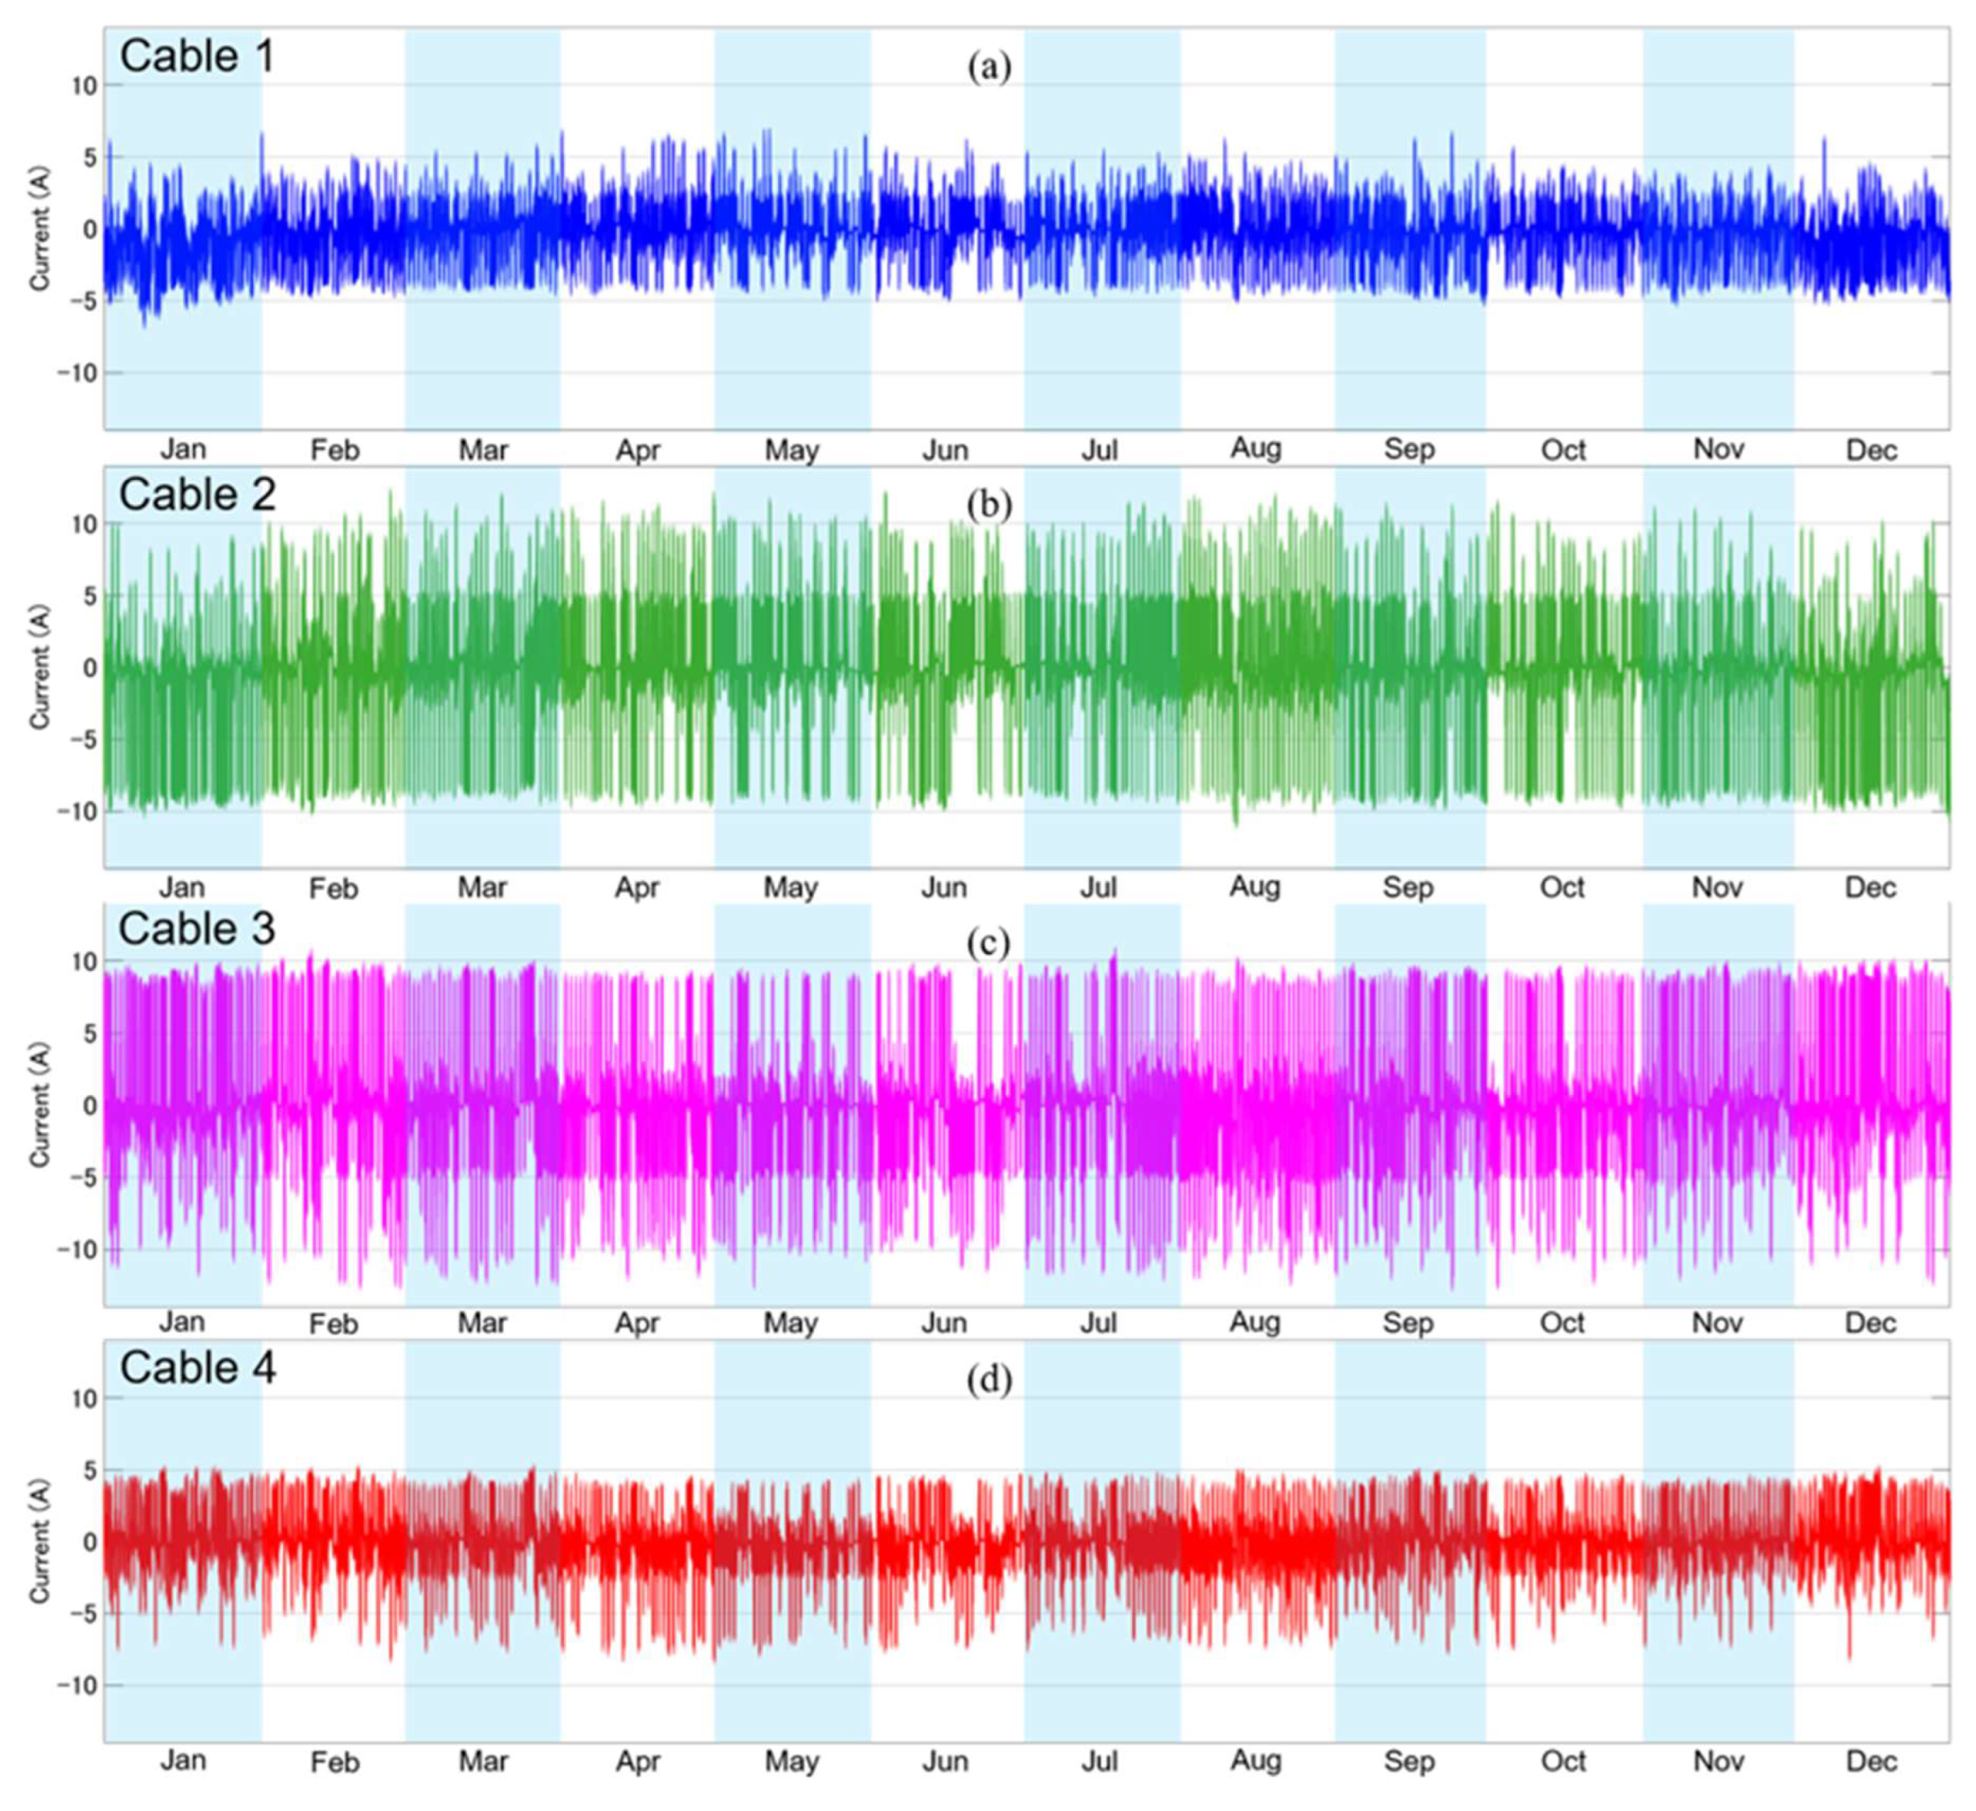Select "Mar" on the Cable 2 time axis
The height and width of the screenshot is (1811, 1976).
click(x=482, y=887)
